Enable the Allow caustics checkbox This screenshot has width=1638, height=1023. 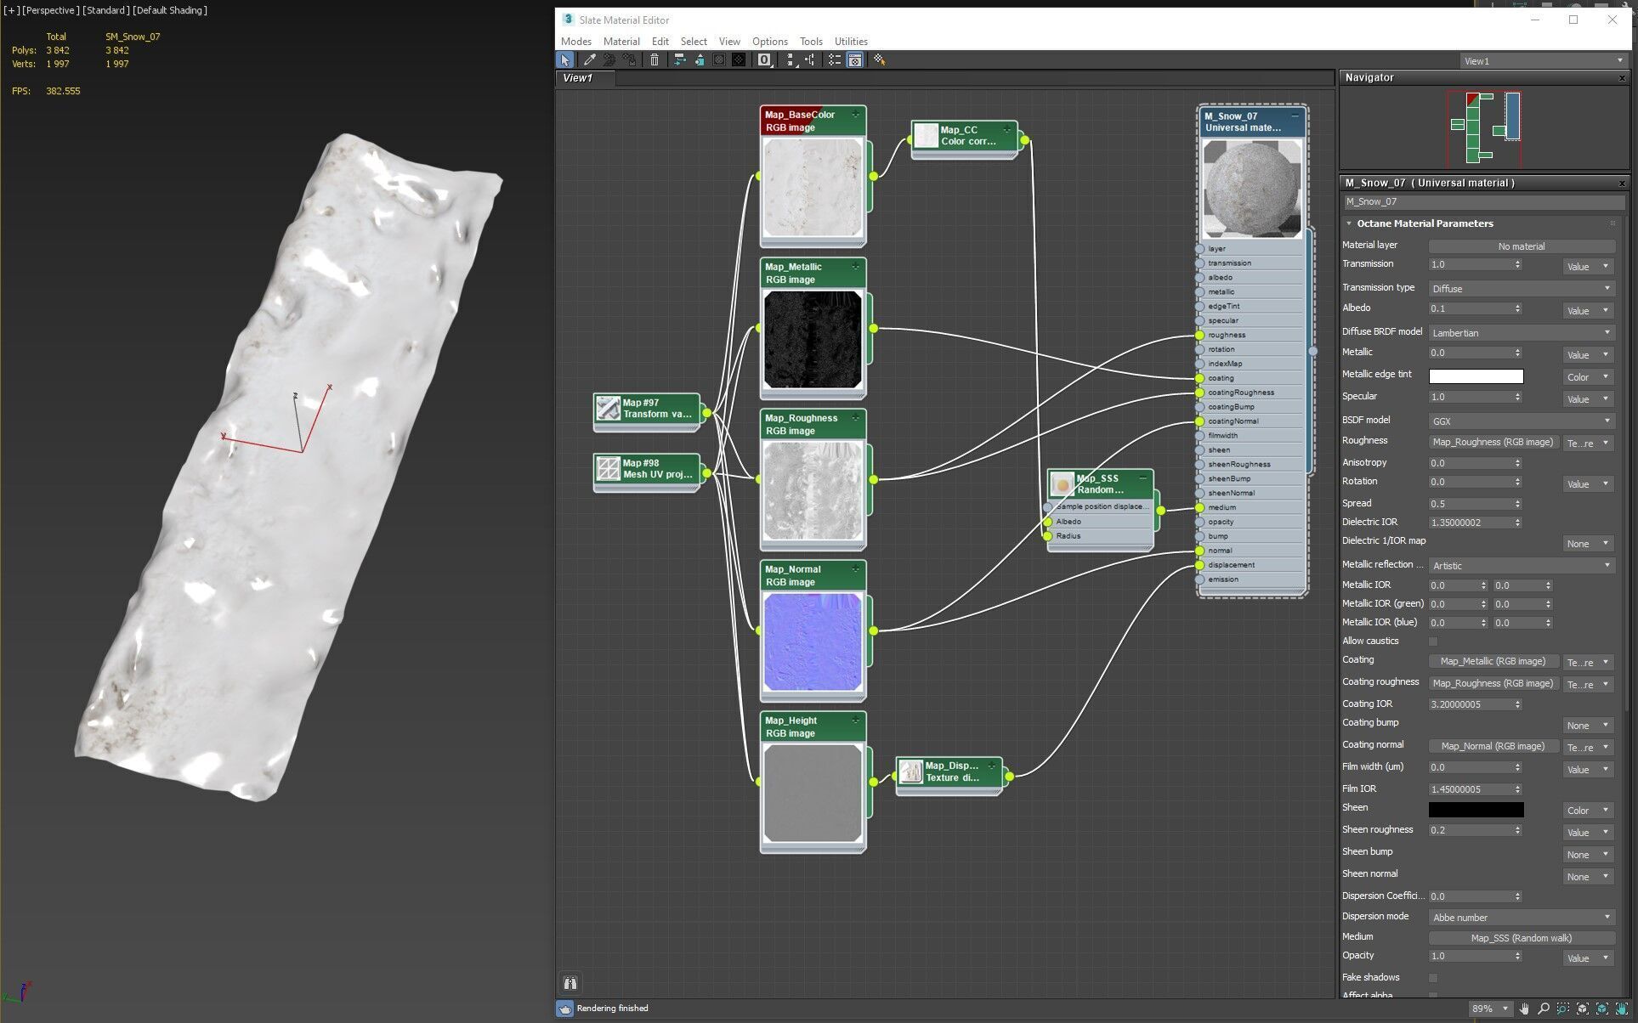click(1433, 641)
